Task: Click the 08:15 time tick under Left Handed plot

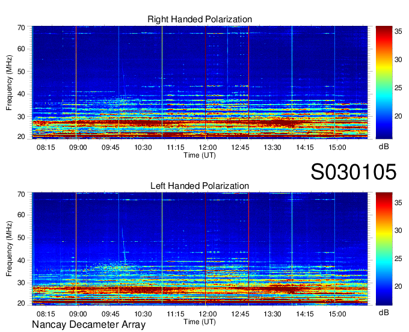Action: pyautogui.click(x=46, y=314)
